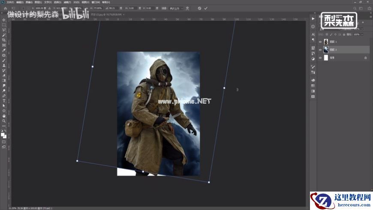Open the 编辑 menu
Screen dimensions: 373x210
[20, 2]
